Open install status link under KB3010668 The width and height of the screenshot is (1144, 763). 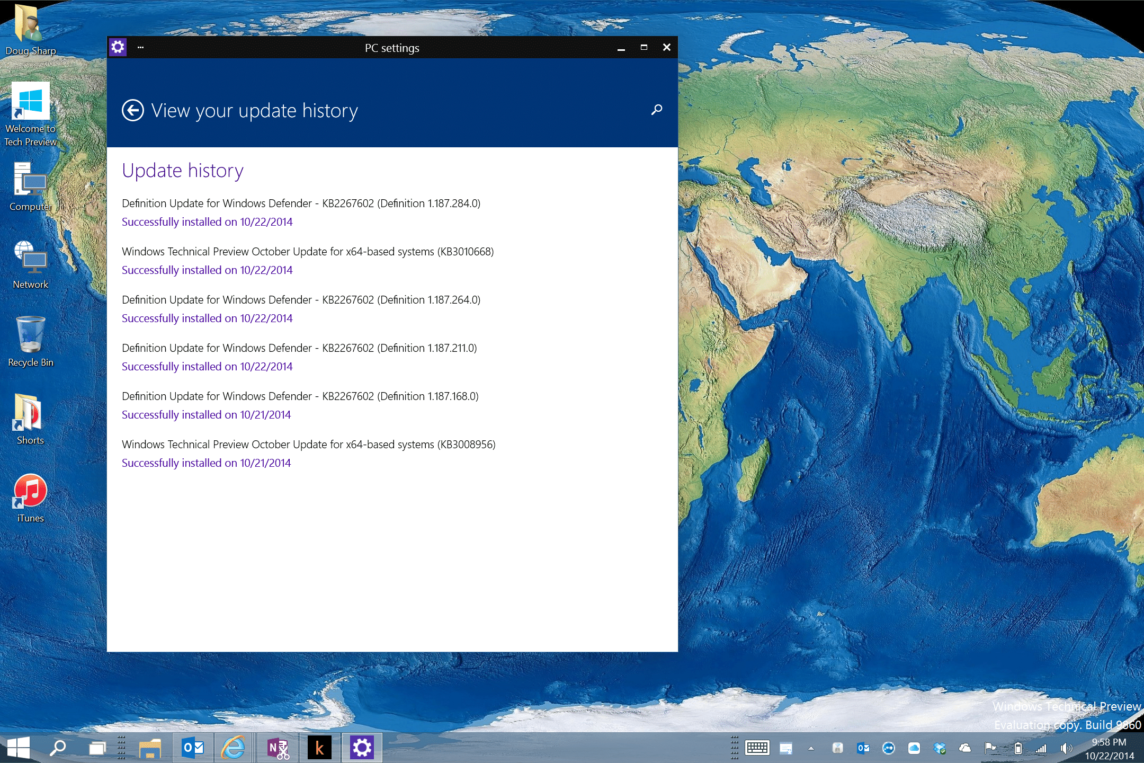pos(207,270)
